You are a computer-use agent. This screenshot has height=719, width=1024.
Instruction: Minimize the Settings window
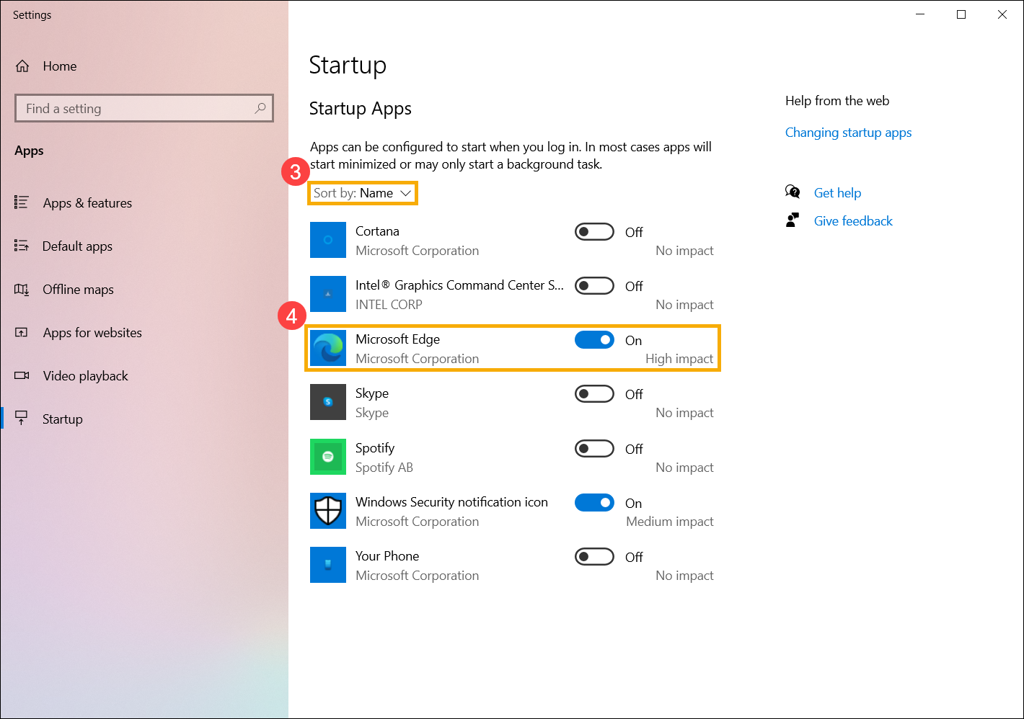[920, 14]
